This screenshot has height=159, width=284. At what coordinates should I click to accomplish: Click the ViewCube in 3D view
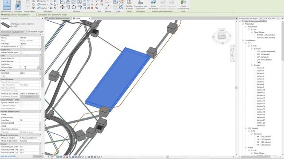coord(222,34)
